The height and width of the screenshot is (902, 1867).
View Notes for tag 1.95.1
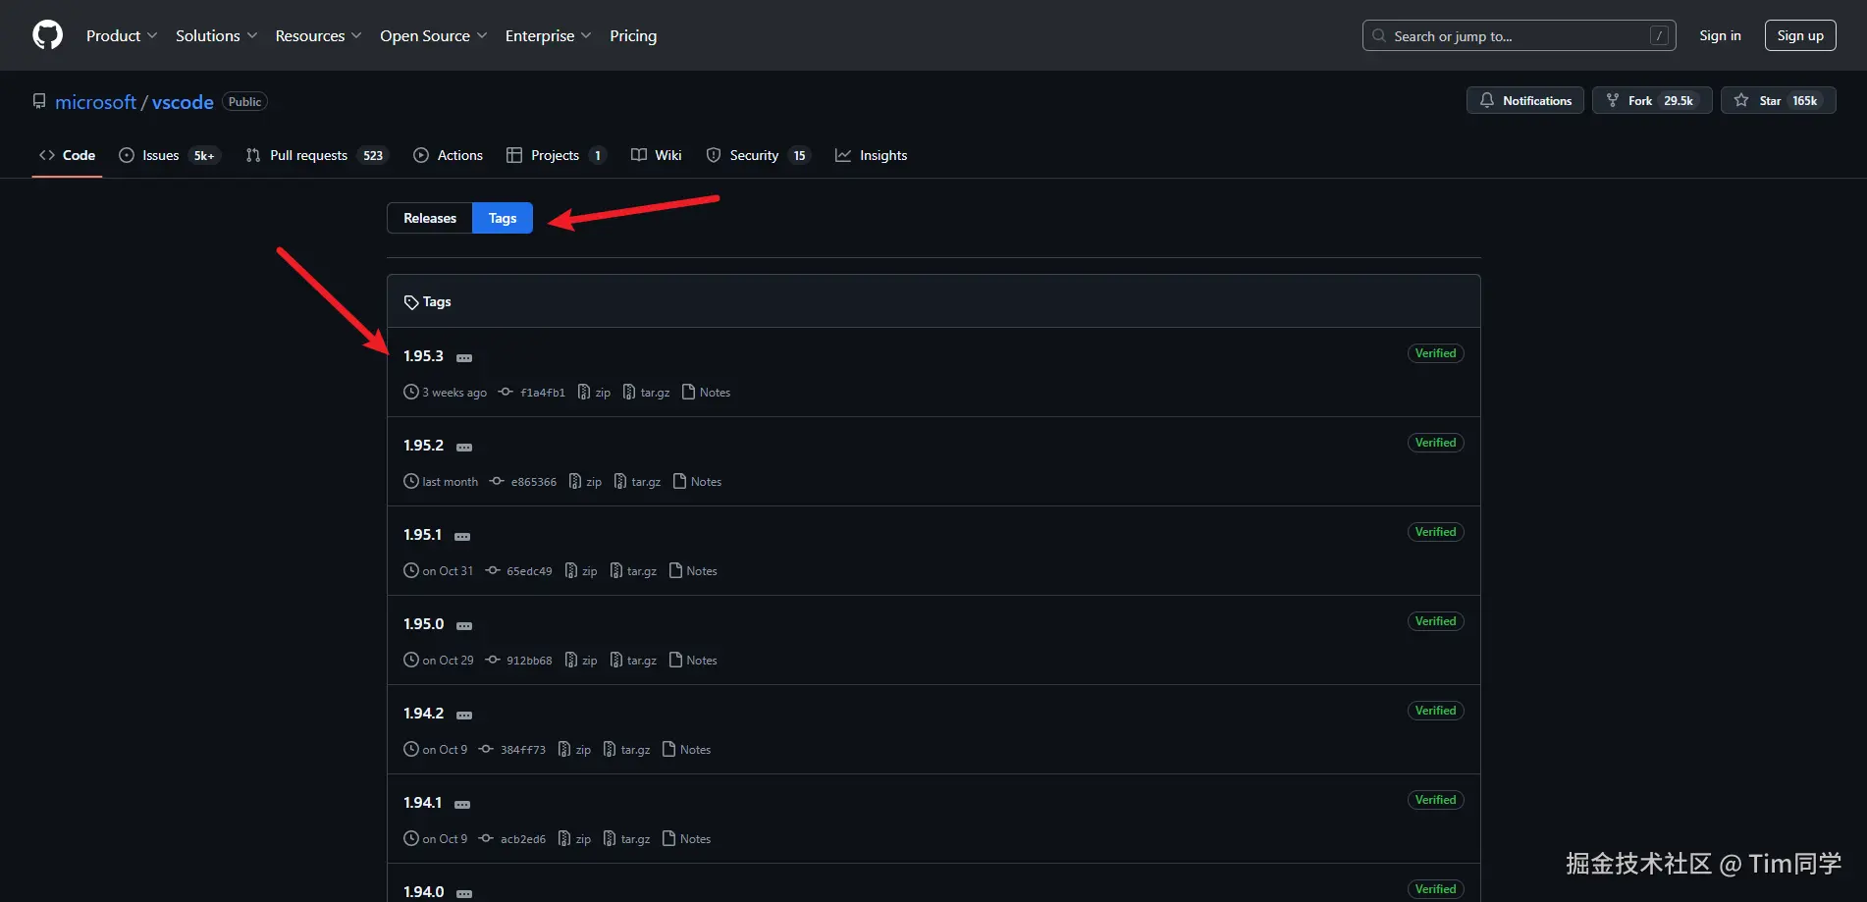click(693, 571)
